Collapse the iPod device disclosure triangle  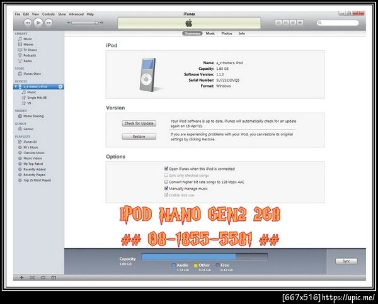tap(16, 86)
